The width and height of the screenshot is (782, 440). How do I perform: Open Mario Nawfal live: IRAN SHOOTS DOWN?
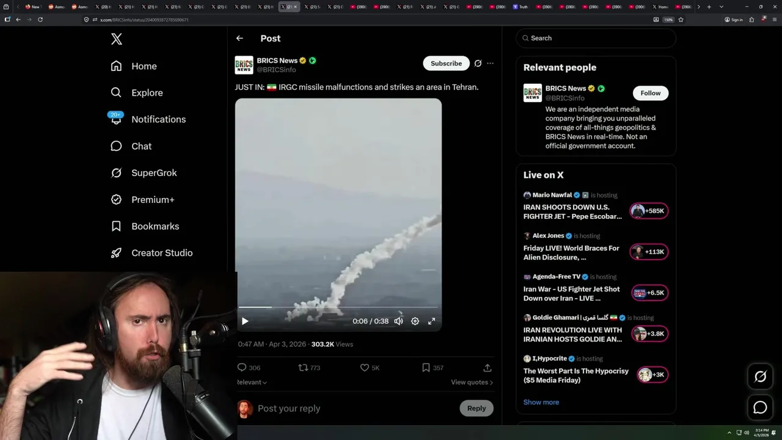click(x=572, y=211)
